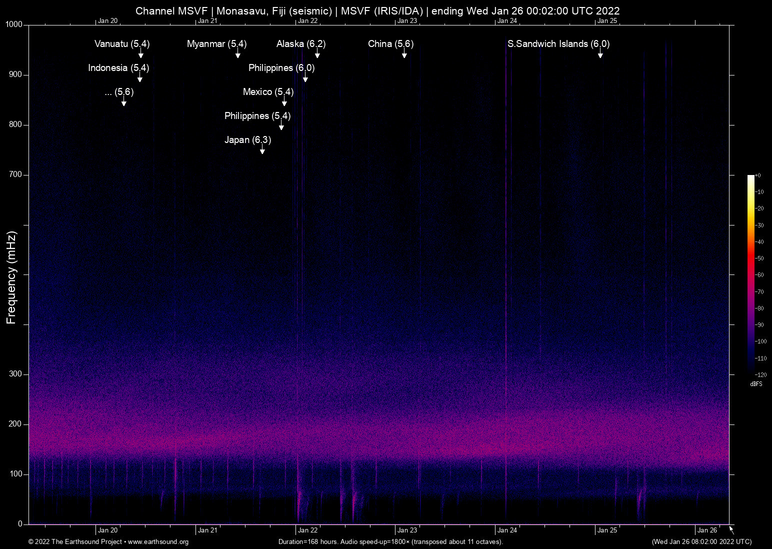772x549 pixels.
Task: Click Jan 22 on the bottom time axis
Action: (x=307, y=530)
